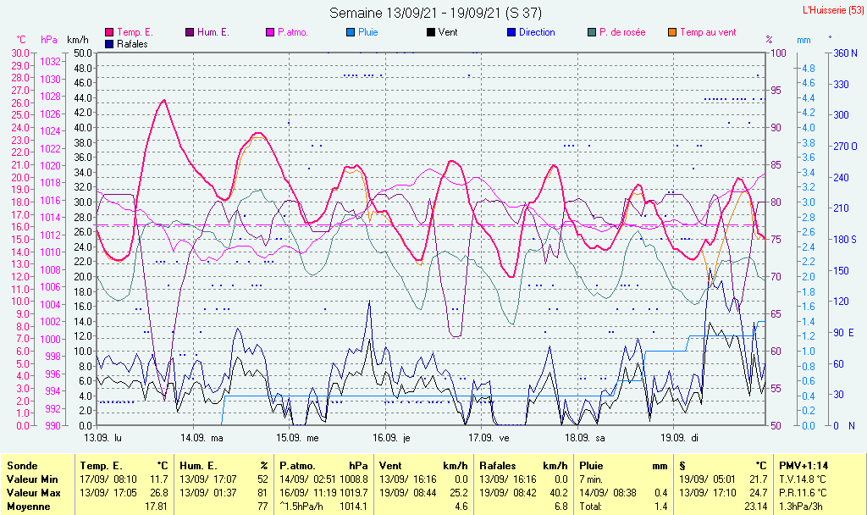Click the '180 S' direction axis label
Image resolution: width=867 pixels, height=515 pixels.
click(845, 240)
